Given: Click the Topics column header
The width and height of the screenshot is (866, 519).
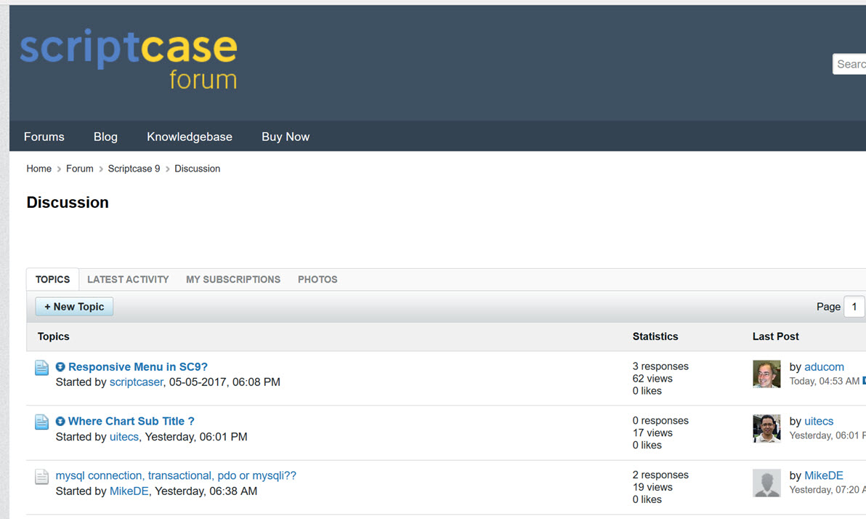Looking at the screenshot, I should [x=54, y=337].
